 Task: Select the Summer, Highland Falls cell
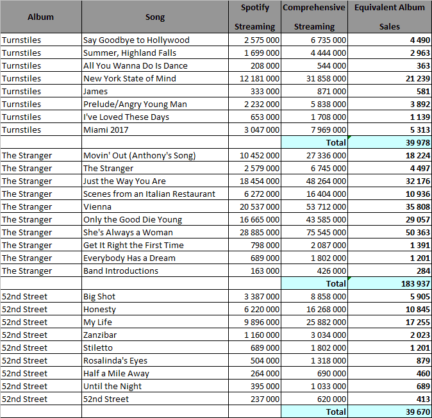point(155,53)
